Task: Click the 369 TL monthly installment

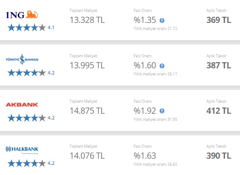Action: (218, 20)
